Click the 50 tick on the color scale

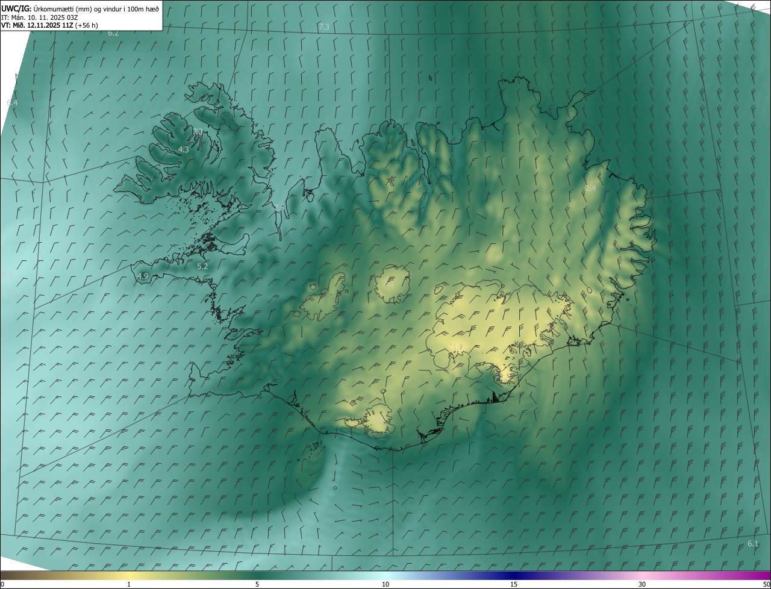tap(766, 584)
